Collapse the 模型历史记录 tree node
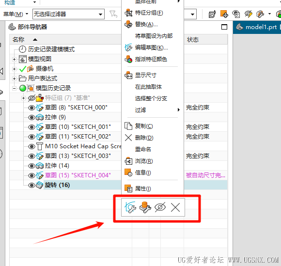The width and height of the screenshot is (281, 266). [x=14, y=88]
